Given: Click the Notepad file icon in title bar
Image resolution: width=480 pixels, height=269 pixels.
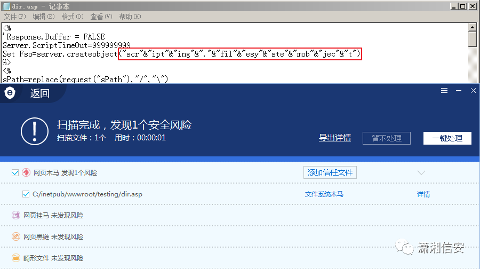Looking at the screenshot, I should [6, 6].
